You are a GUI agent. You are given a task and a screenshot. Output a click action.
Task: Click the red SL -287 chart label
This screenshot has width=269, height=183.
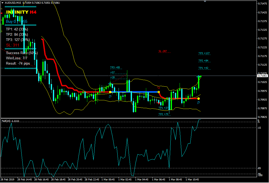[x=163, y=51]
